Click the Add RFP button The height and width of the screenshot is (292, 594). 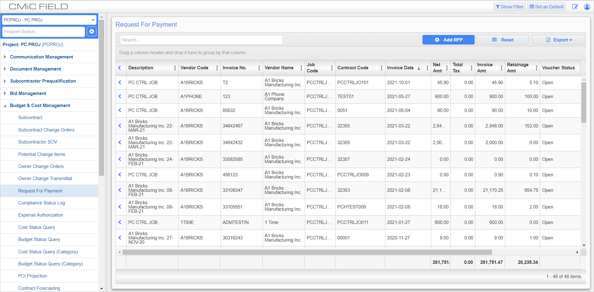pyautogui.click(x=448, y=40)
